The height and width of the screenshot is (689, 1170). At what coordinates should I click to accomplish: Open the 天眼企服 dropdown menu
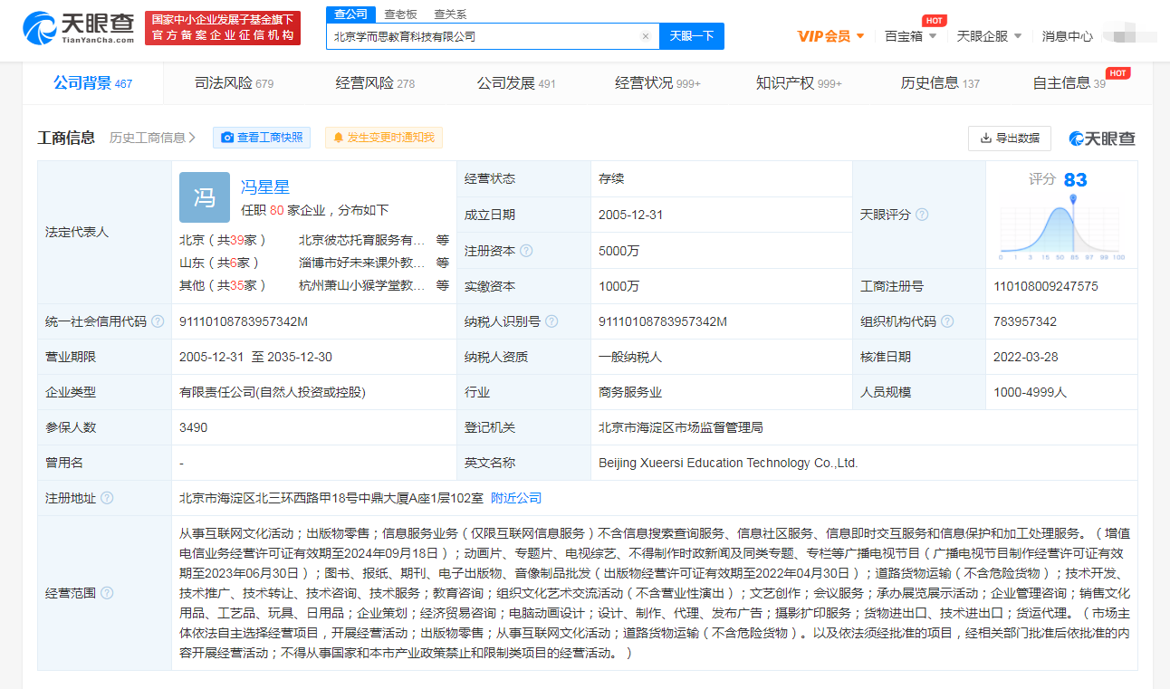[989, 36]
